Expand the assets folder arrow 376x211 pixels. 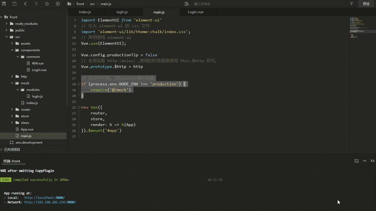[12, 43]
